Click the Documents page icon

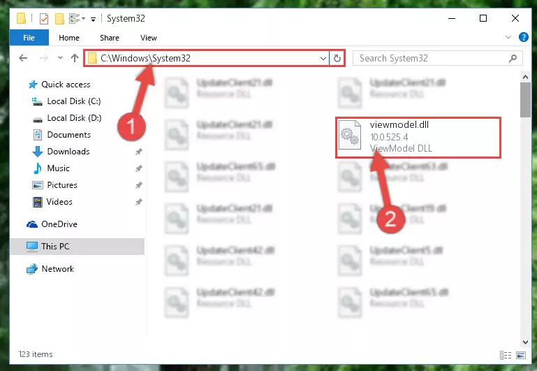pyautogui.click(x=38, y=135)
